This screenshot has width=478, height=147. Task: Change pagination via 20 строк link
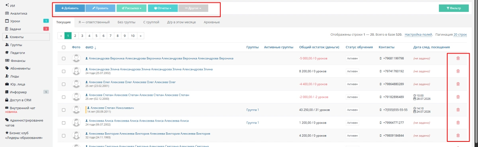click(460, 35)
